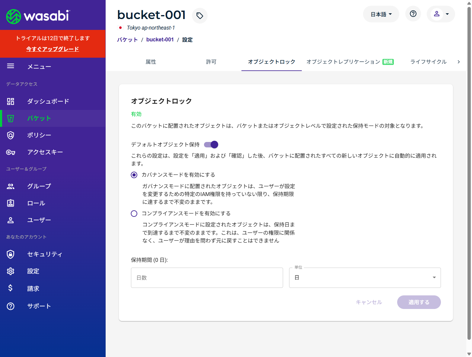Open the ユーザー person icon
The height and width of the screenshot is (357, 472).
(11, 220)
